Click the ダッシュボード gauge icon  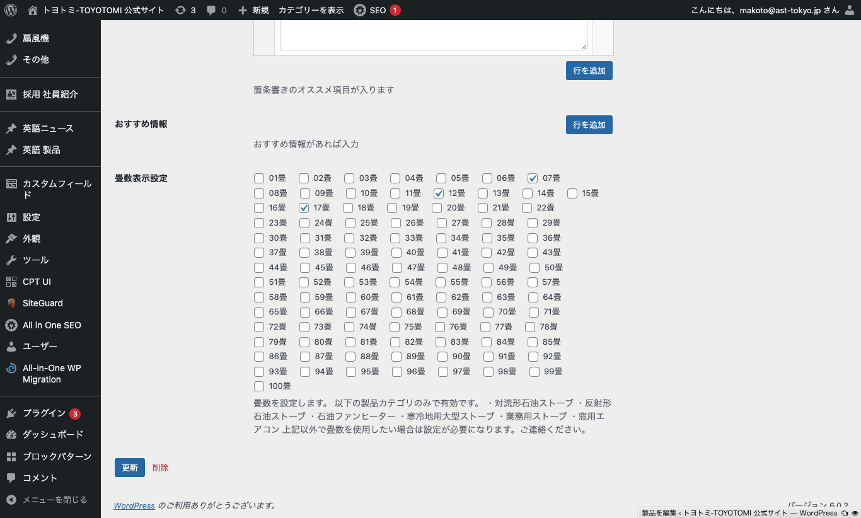pyautogui.click(x=11, y=435)
